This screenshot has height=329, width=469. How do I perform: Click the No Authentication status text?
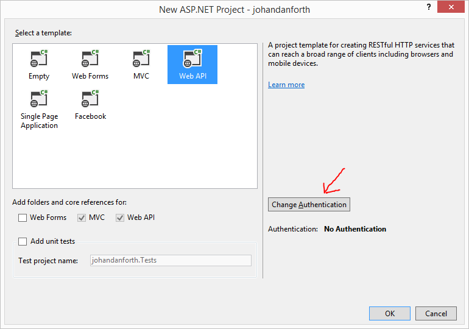(x=355, y=229)
